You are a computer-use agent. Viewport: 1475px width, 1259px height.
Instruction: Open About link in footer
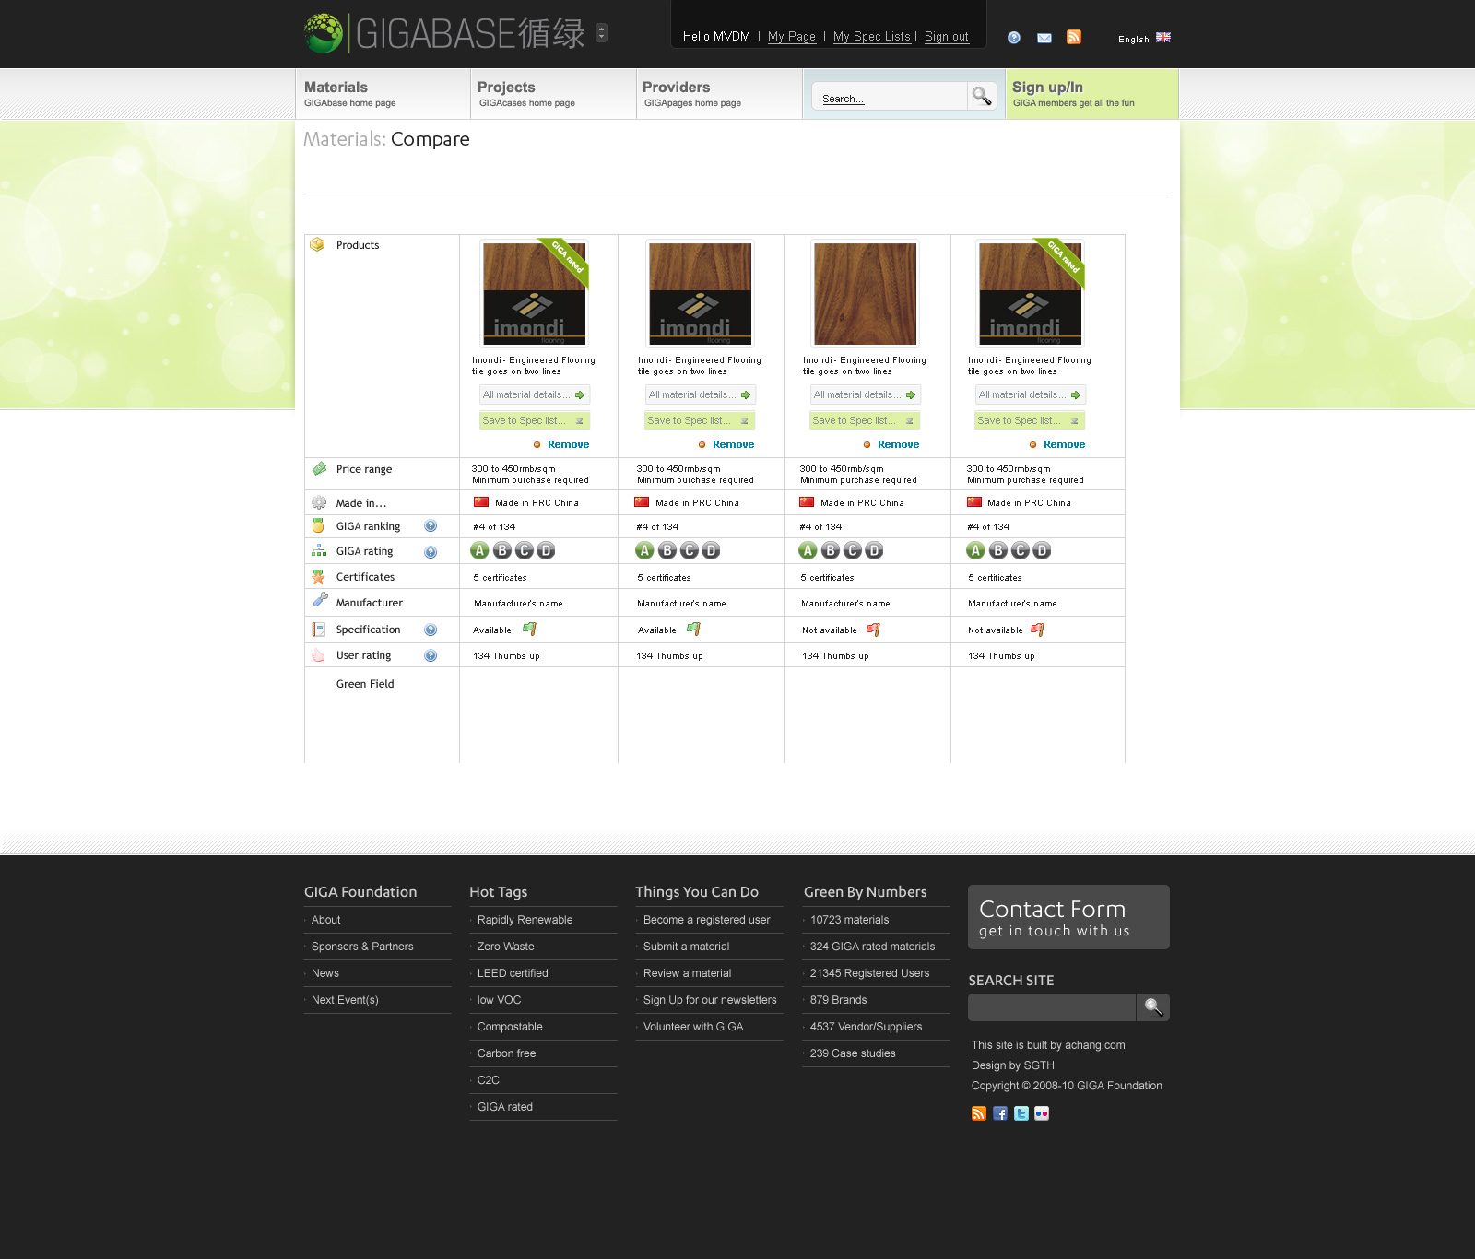pyautogui.click(x=325, y=920)
